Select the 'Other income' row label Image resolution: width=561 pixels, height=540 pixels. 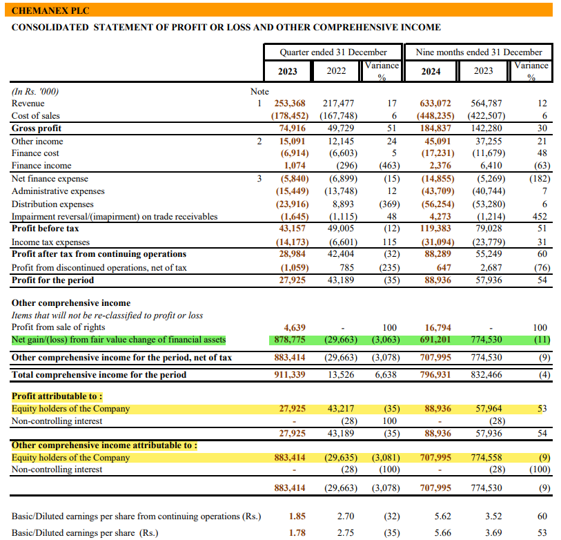click(37, 142)
